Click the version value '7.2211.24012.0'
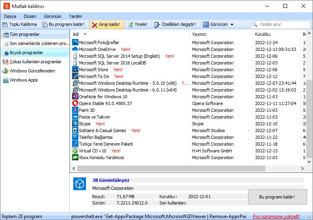 click(x=132, y=203)
